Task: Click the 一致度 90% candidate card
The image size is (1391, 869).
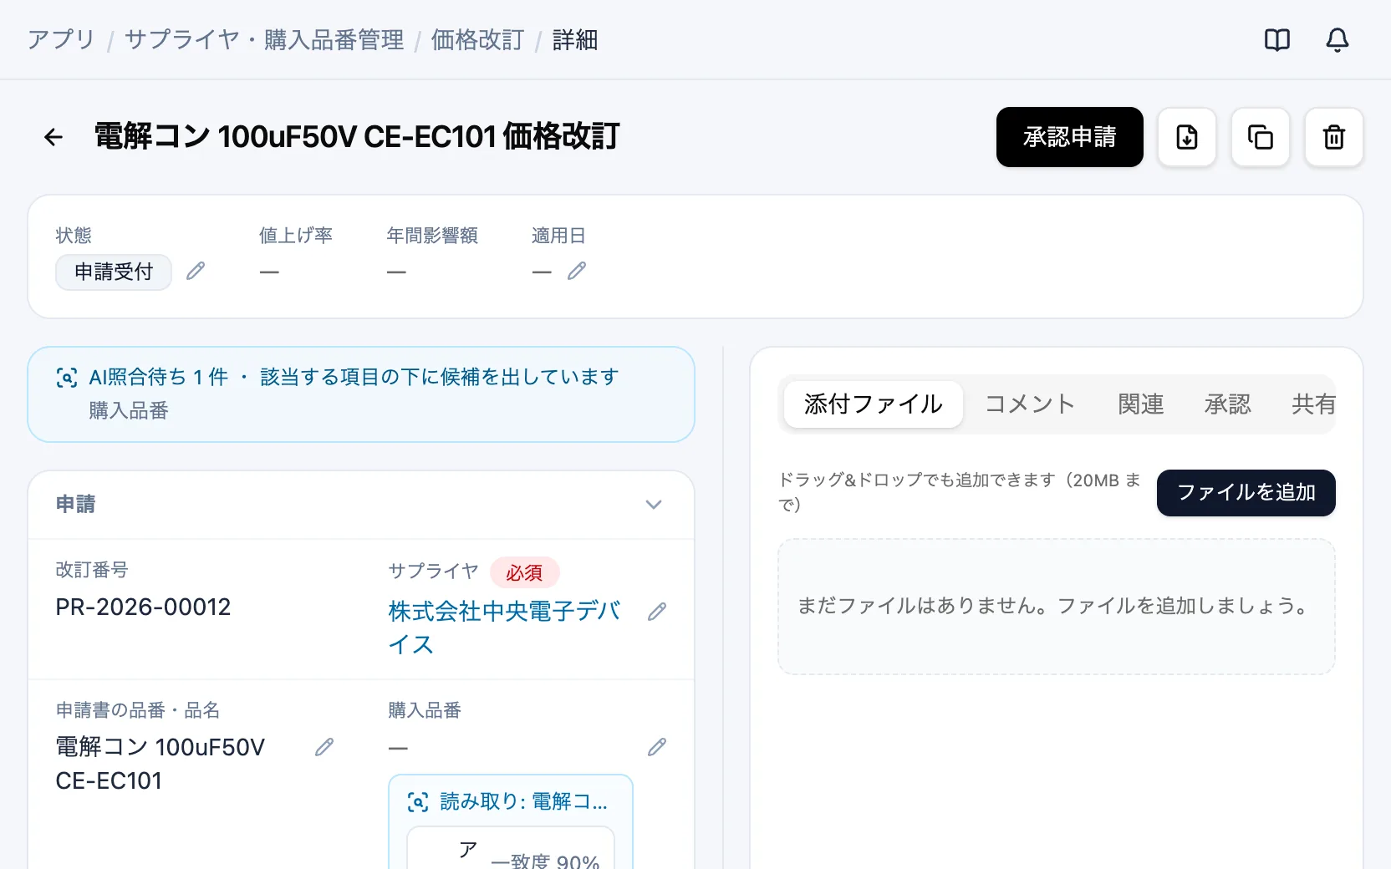Action: 511,848
